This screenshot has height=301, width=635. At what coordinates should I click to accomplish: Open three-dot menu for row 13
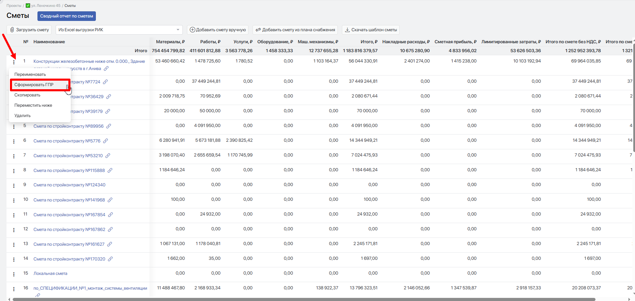point(14,245)
